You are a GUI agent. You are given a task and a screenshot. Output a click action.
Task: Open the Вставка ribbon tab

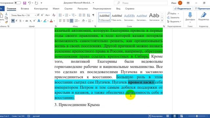pyautogui.click(x=25, y=9)
